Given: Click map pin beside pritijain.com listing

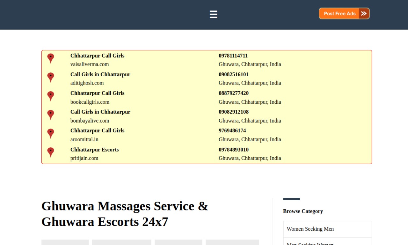Looking at the screenshot, I should pyautogui.click(x=51, y=152).
